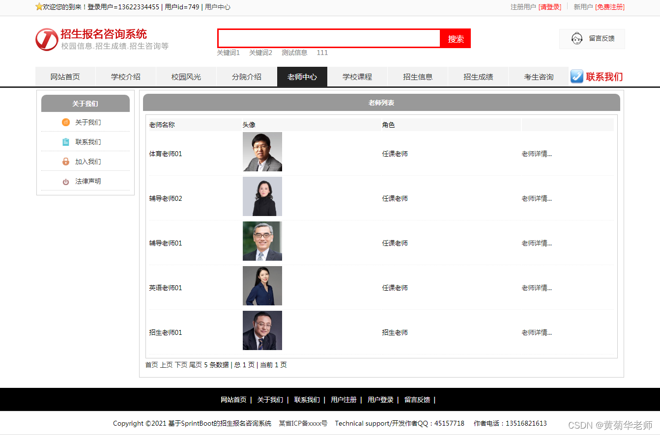The image size is (660, 435).
Task: Open the 招生成绩 navigation tab
Action: (x=478, y=77)
